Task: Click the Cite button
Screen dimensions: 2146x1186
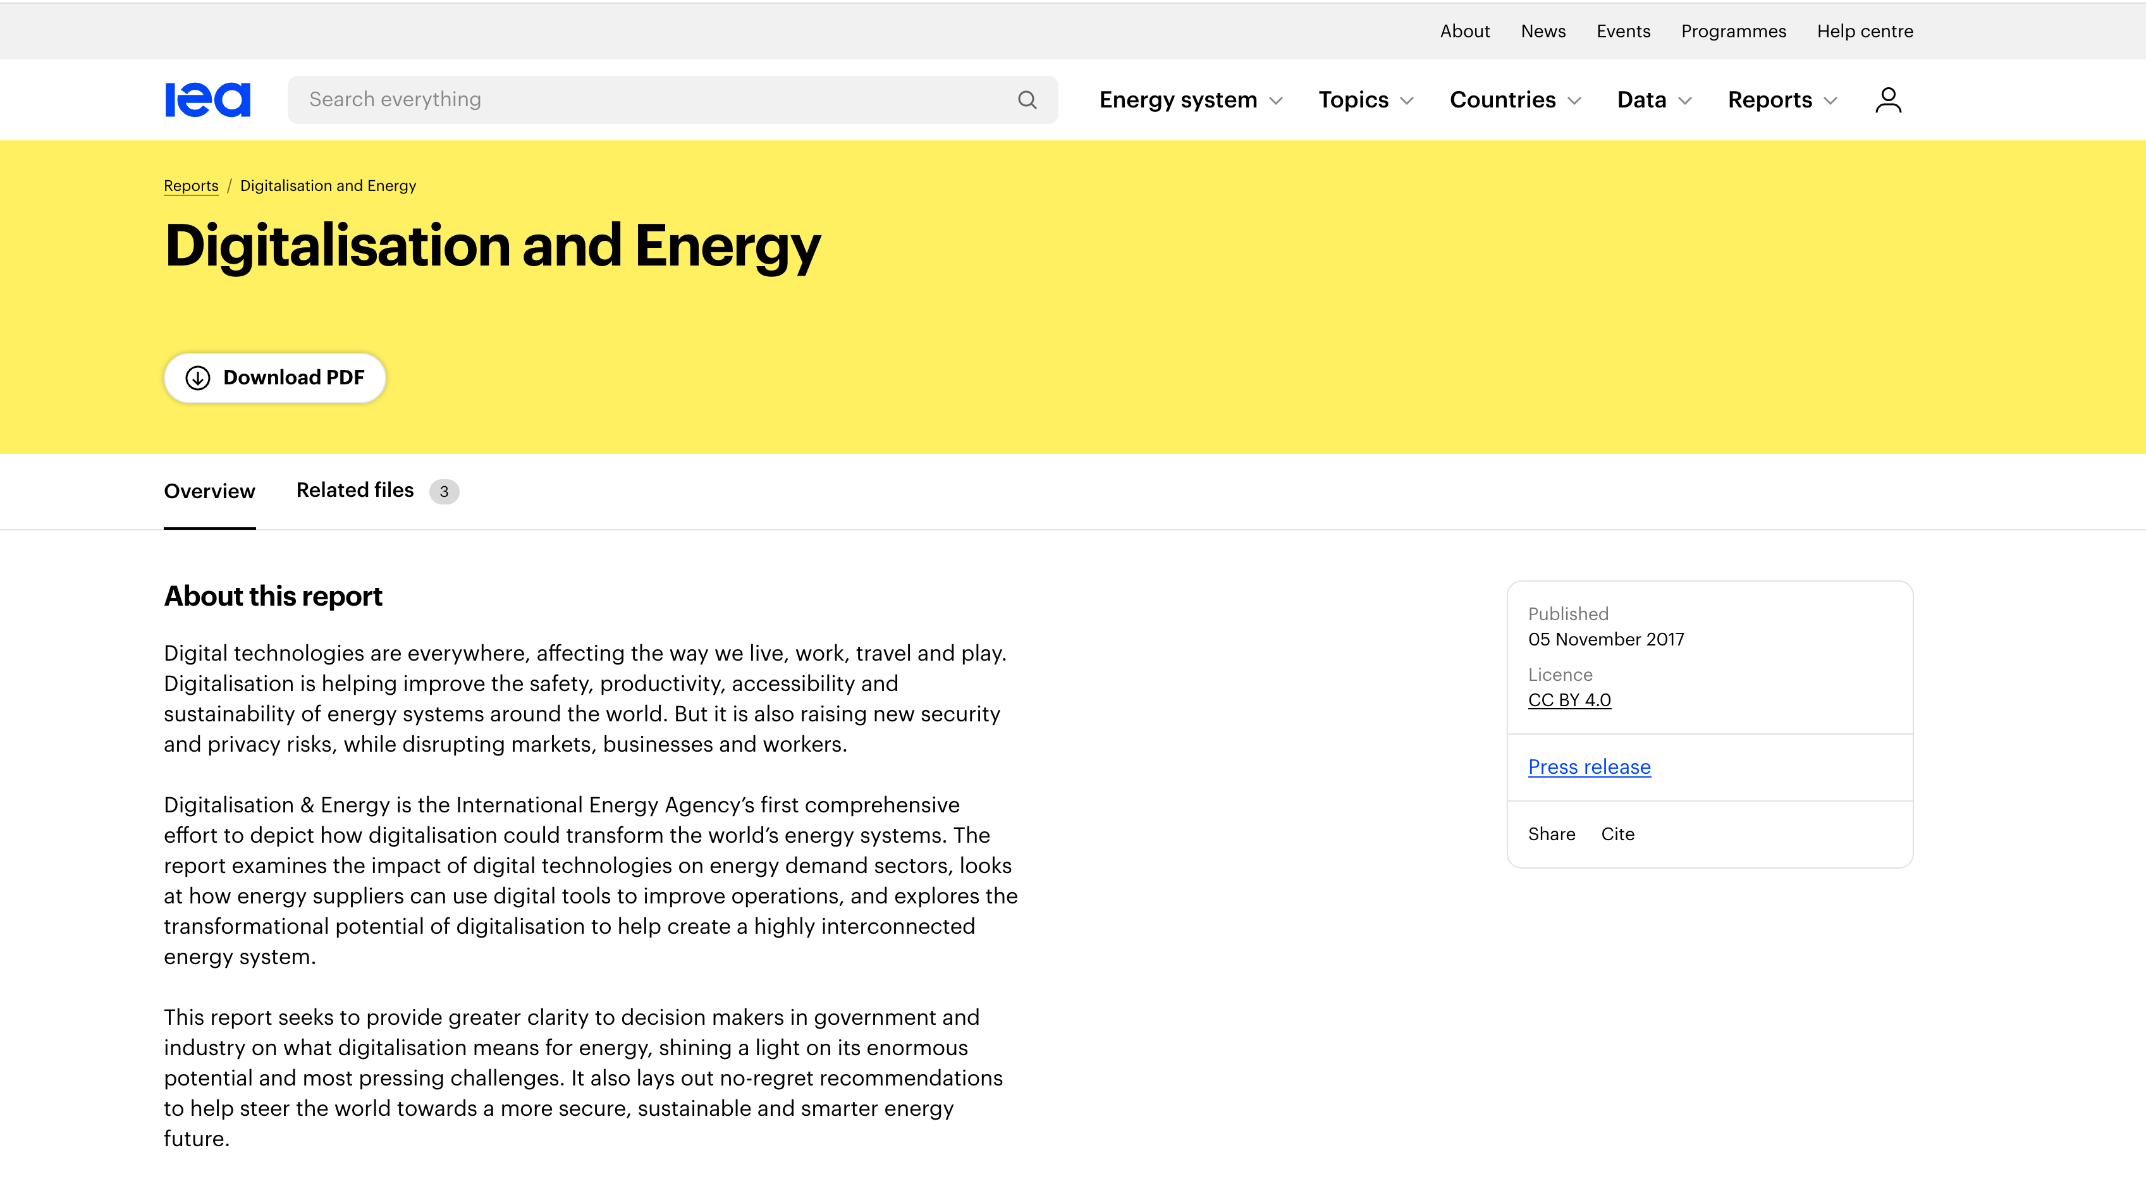Action: [1617, 834]
